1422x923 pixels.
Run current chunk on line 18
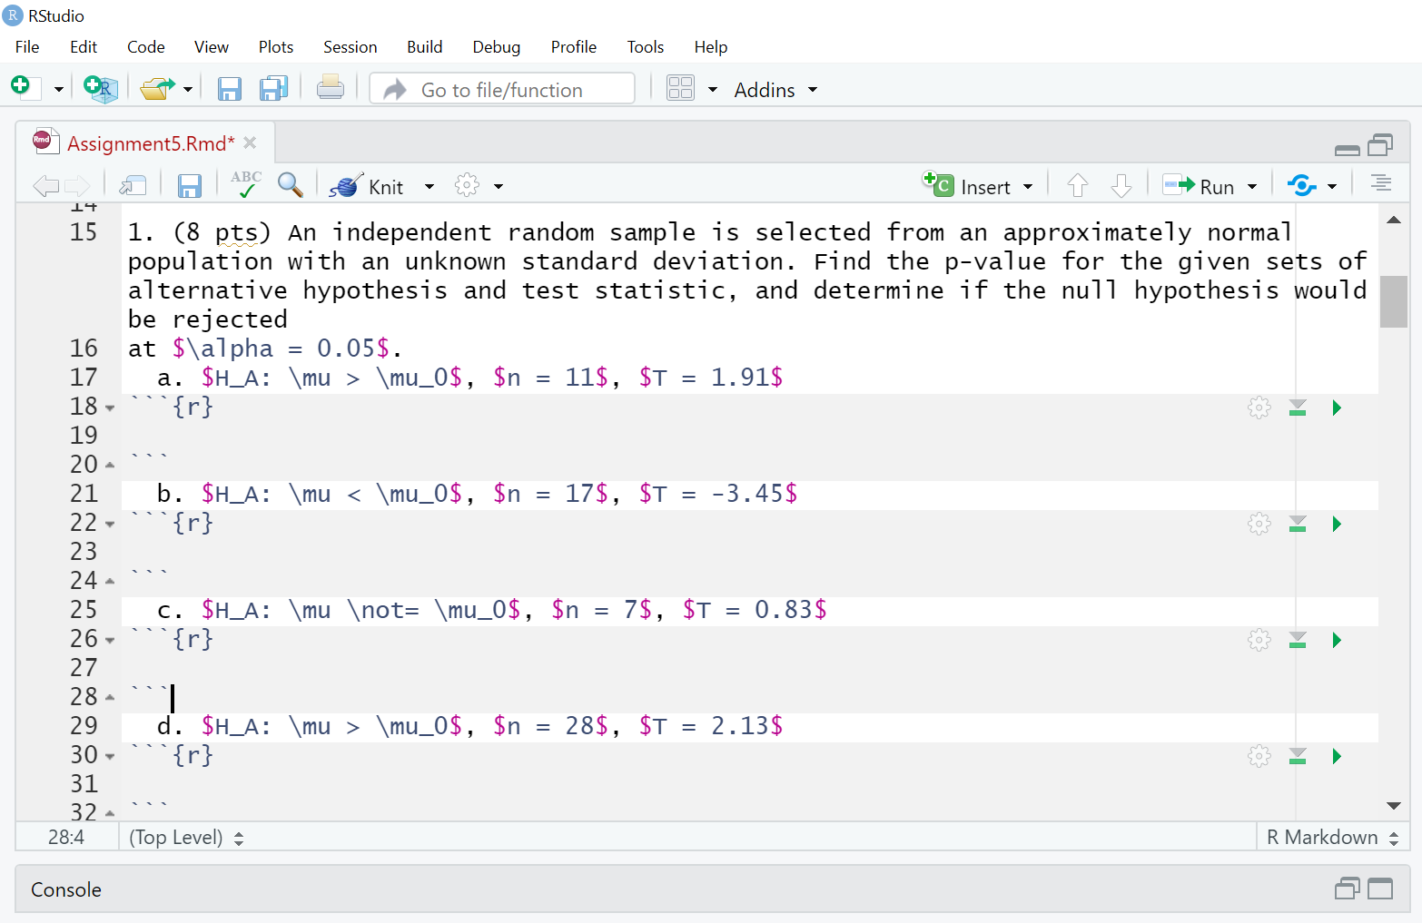pos(1337,407)
